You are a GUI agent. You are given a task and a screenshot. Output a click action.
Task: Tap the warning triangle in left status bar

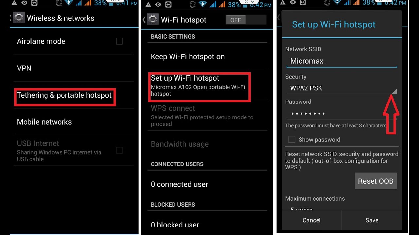tap(14, 4)
